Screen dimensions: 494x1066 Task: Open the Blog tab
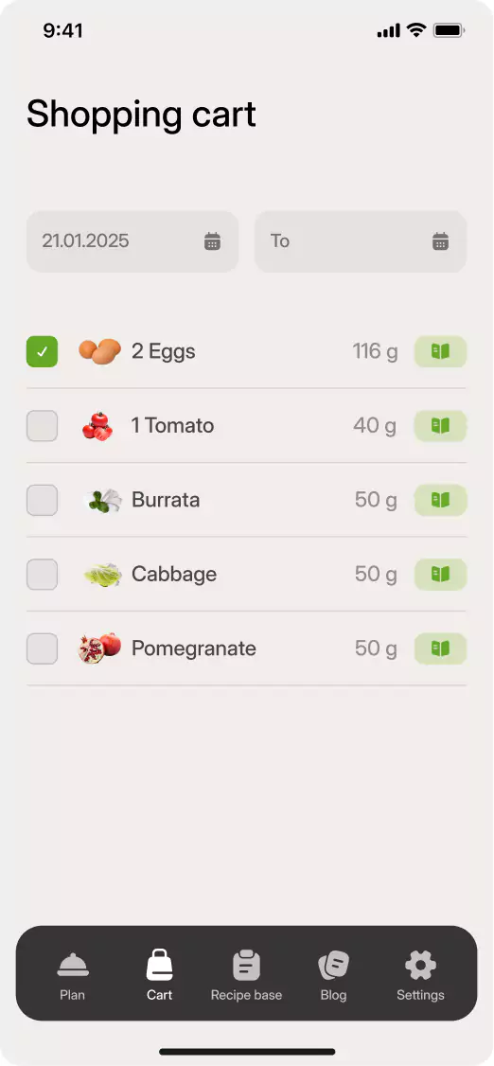tap(334, 976)
